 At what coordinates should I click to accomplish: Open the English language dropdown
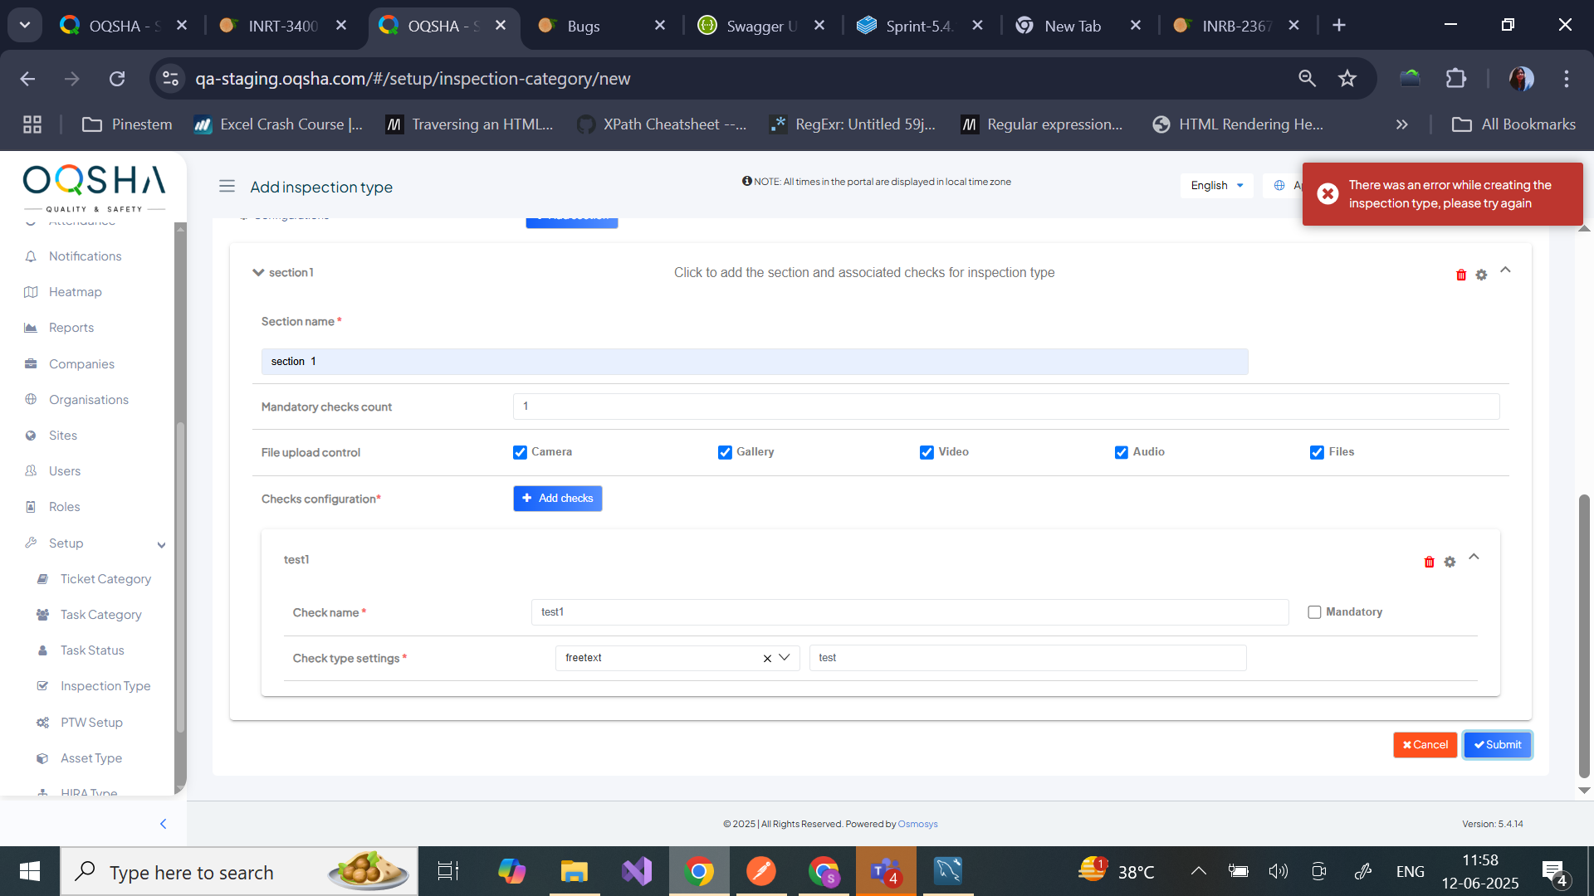pos(1216,185)
